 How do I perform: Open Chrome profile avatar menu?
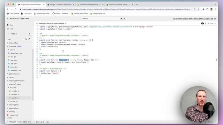(212, 9)
